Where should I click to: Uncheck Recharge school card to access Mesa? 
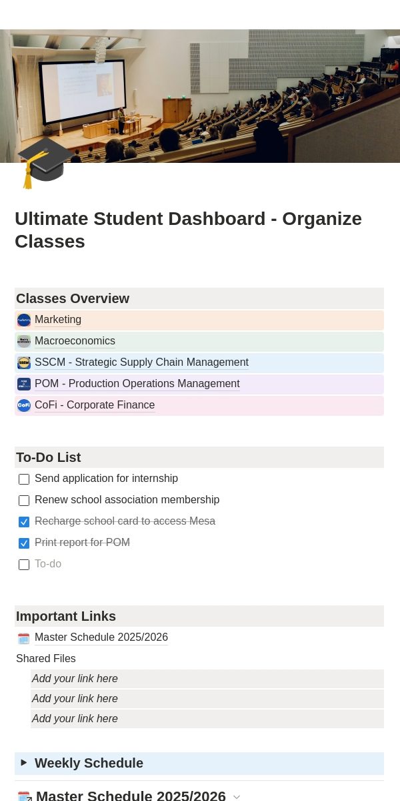pyautogui.click(x=24, y=522)
